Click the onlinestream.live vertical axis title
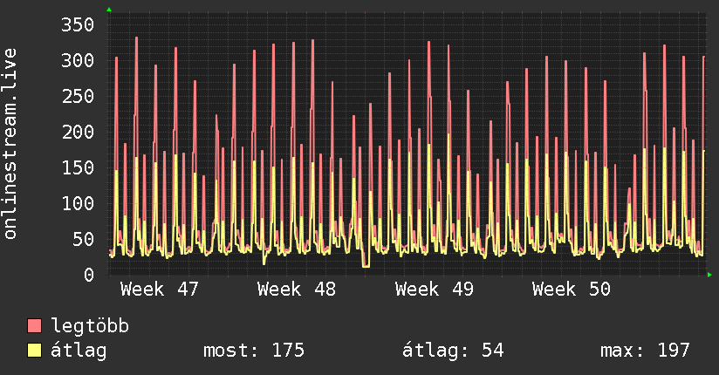Viewport: 719px width, 375px height. tap(10, 144)
